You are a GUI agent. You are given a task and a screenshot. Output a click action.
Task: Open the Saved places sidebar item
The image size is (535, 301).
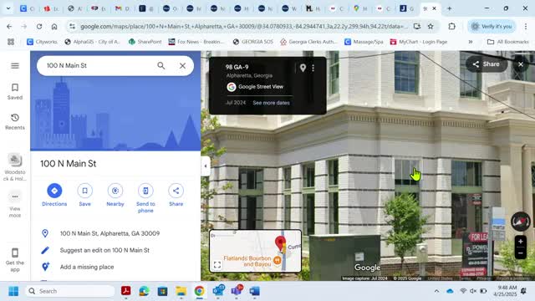pos(15,91)
